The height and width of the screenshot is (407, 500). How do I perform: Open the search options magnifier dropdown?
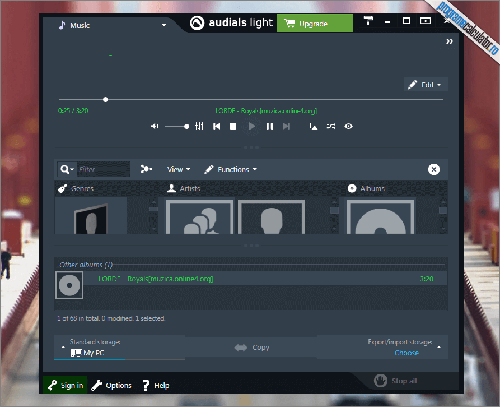67,169
